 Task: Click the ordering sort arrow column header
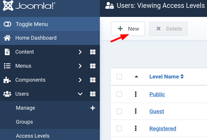point(136,77)
